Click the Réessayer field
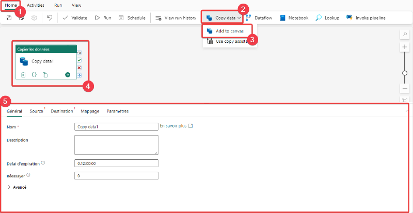This screenshot has height=213, width=413. pos(117,176)
